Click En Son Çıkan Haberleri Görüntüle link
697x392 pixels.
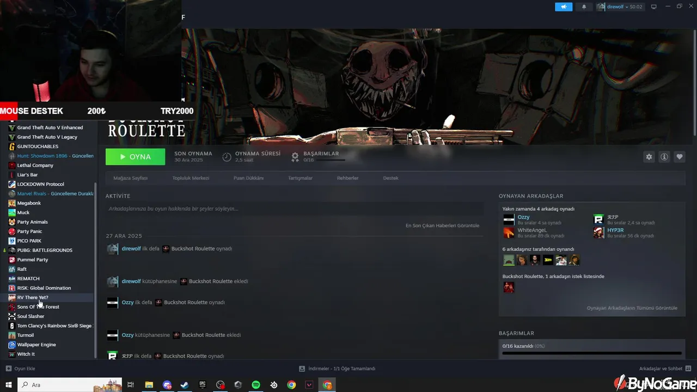(442, 225)
